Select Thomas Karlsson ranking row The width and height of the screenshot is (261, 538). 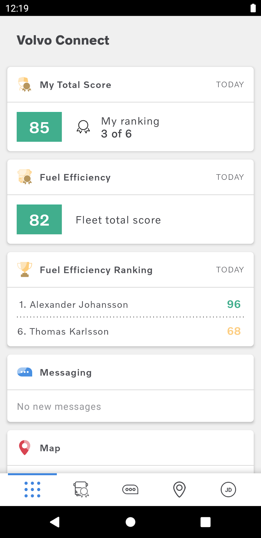tap(130, 331)
